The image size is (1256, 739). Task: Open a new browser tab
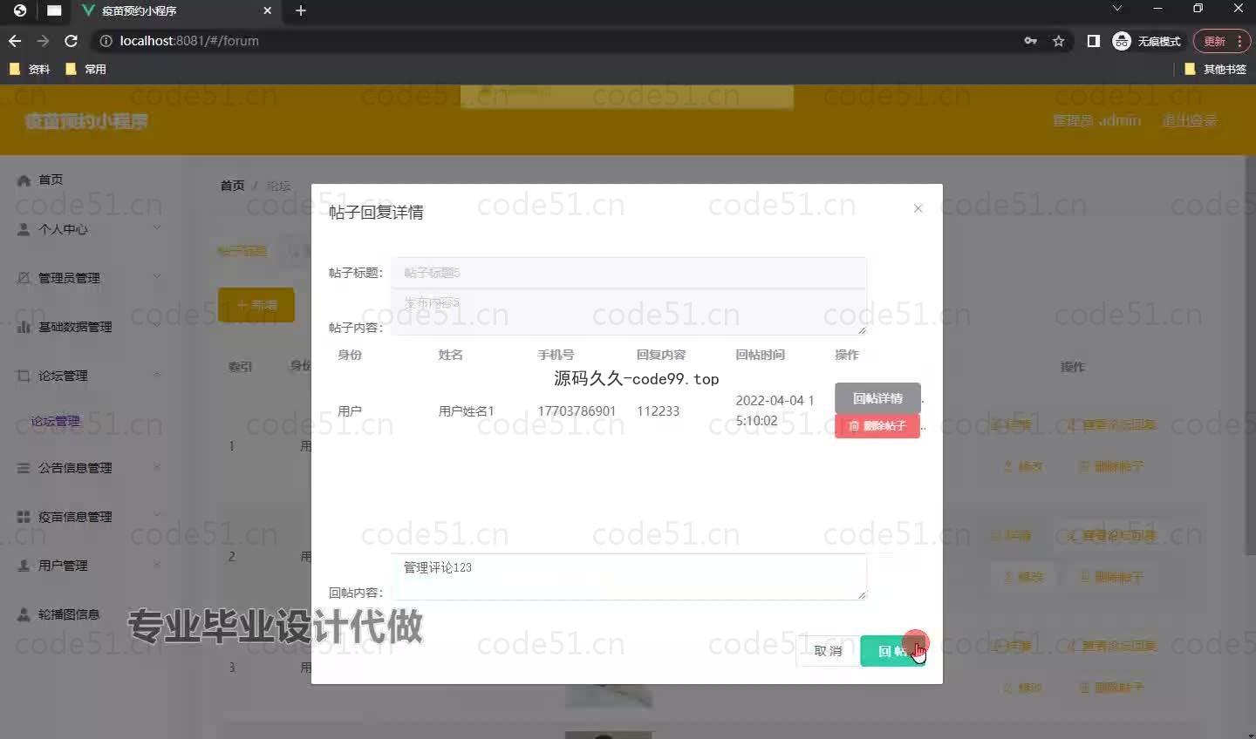(300, 10)
